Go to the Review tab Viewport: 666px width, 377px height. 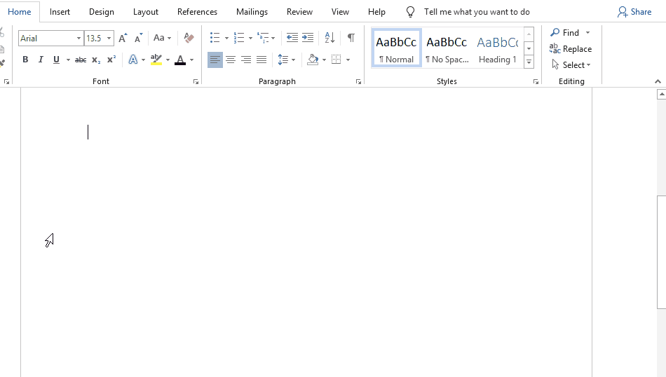coord(299,12)
